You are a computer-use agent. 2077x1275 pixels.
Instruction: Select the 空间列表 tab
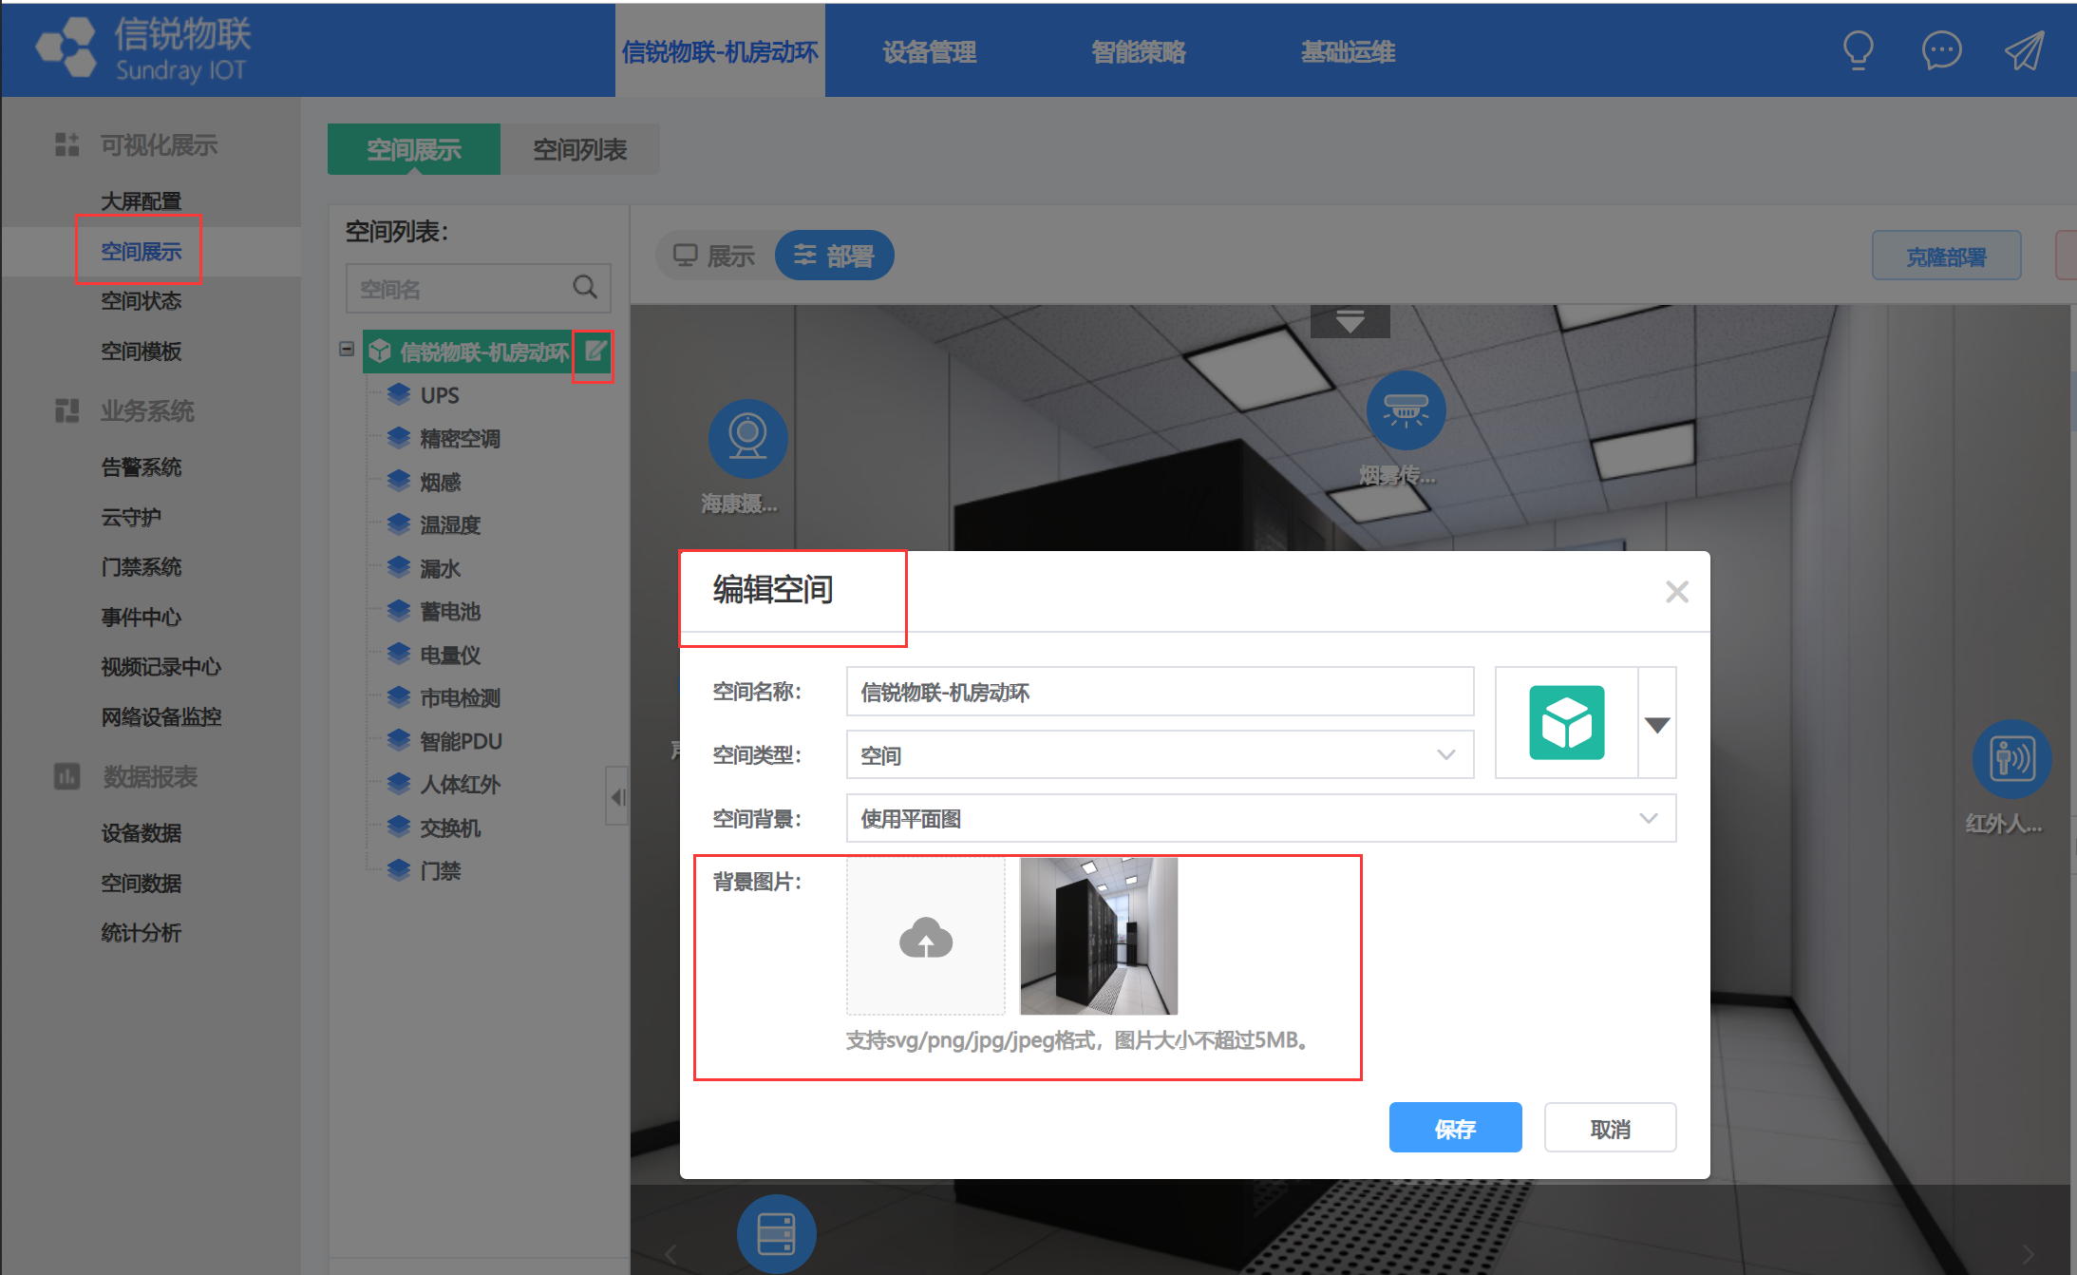(580, 149)
